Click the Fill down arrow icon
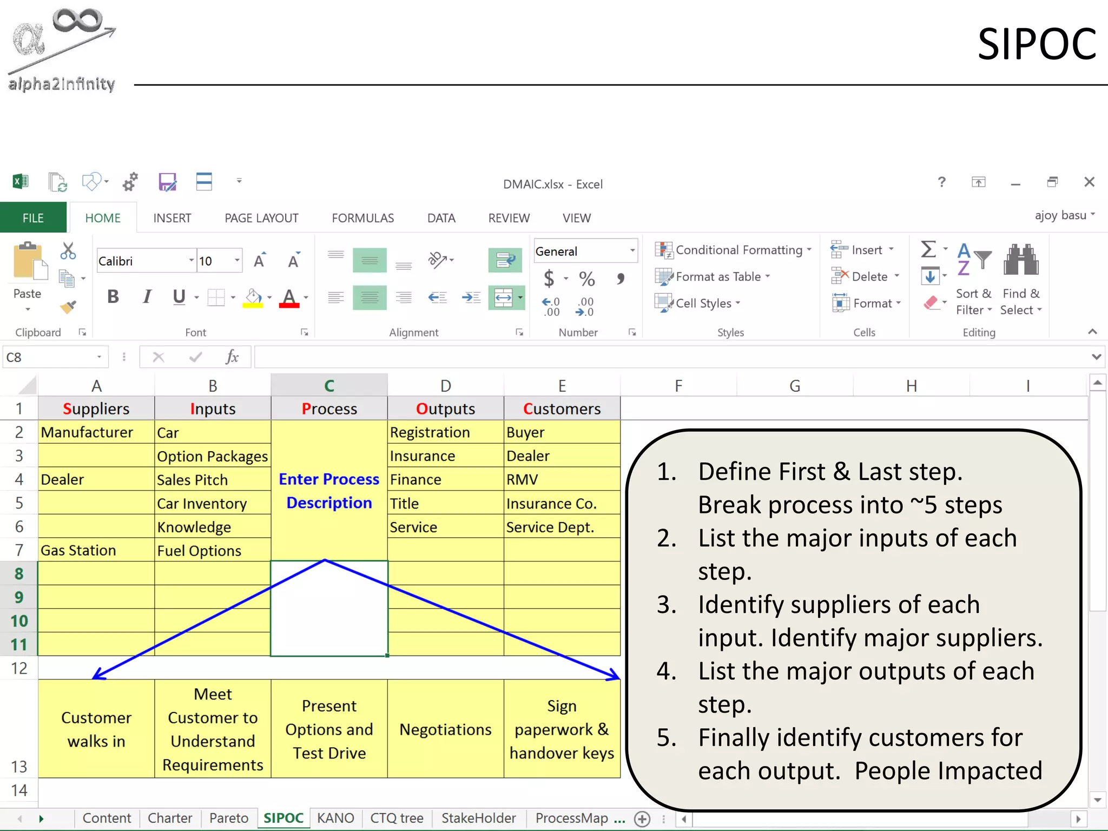The image size is (1108, 831). click(x=929, y=276)
